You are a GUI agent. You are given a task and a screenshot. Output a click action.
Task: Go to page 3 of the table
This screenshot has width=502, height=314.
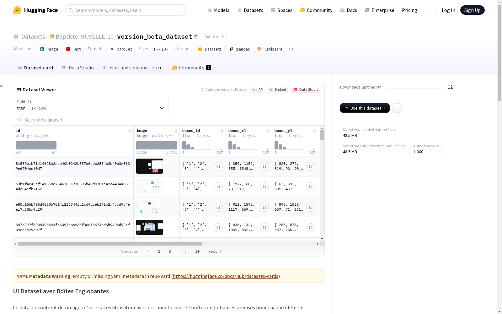click(x=170, y=252)
